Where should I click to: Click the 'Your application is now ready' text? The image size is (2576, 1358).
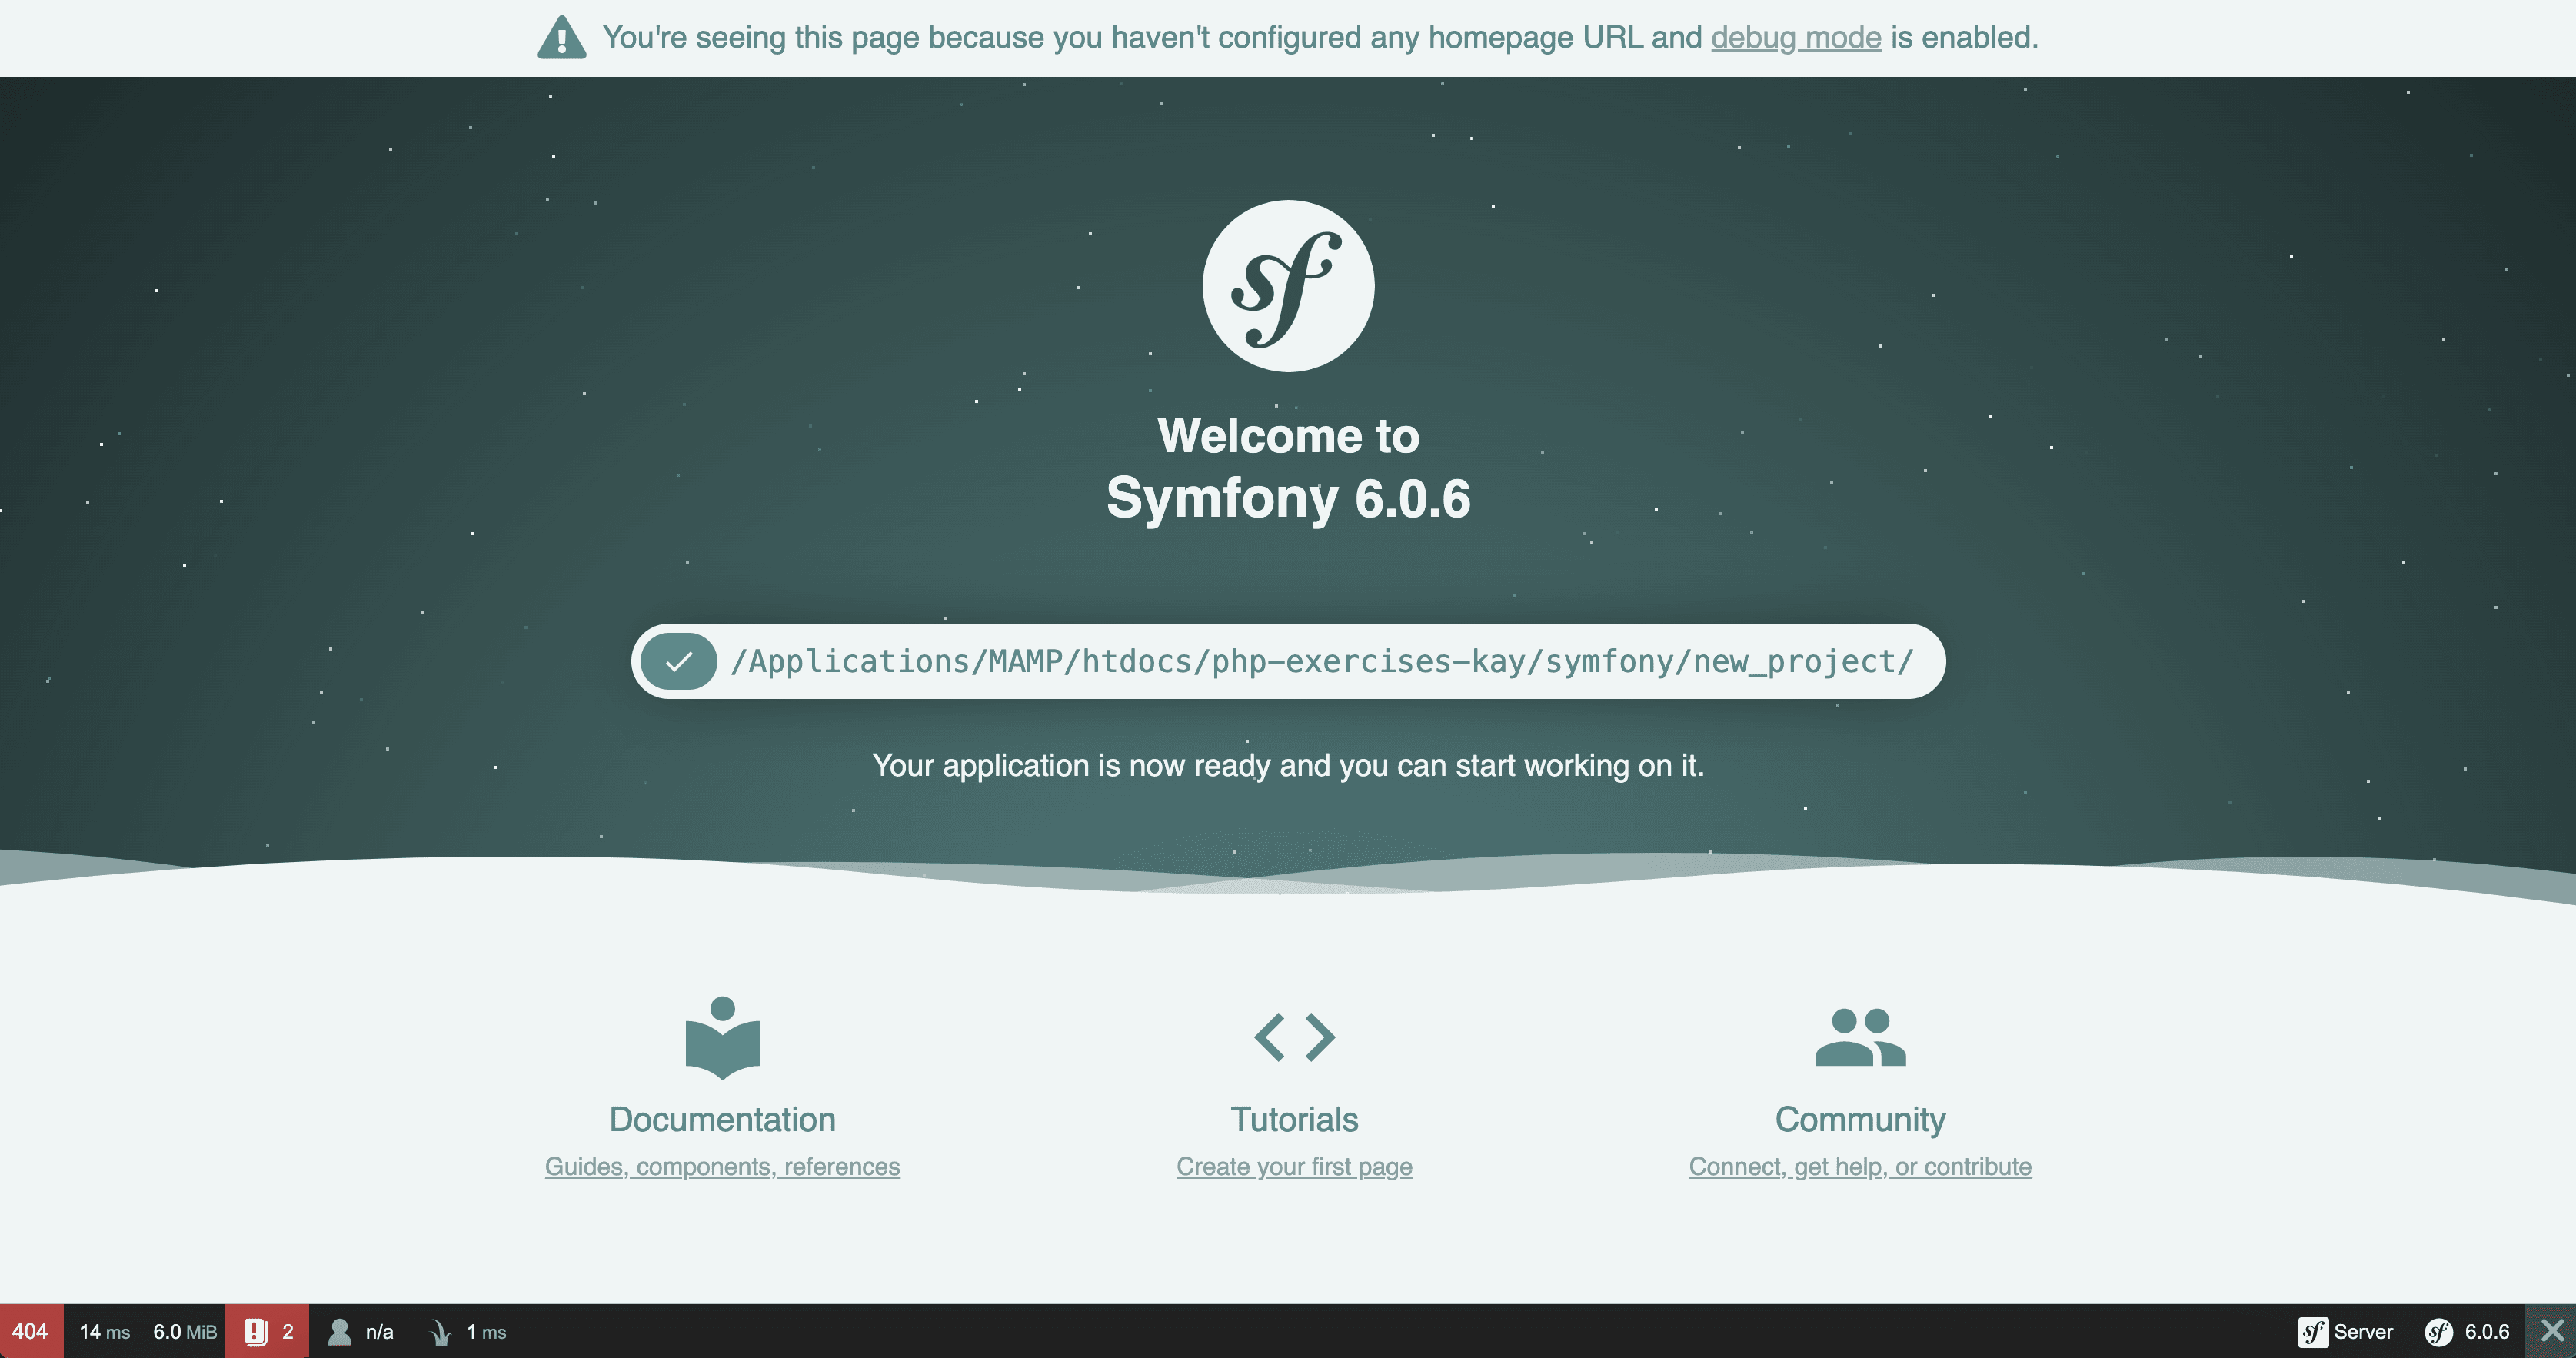click(x=1288, y=765)
